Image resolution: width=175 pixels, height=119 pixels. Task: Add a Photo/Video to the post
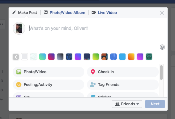49,72
